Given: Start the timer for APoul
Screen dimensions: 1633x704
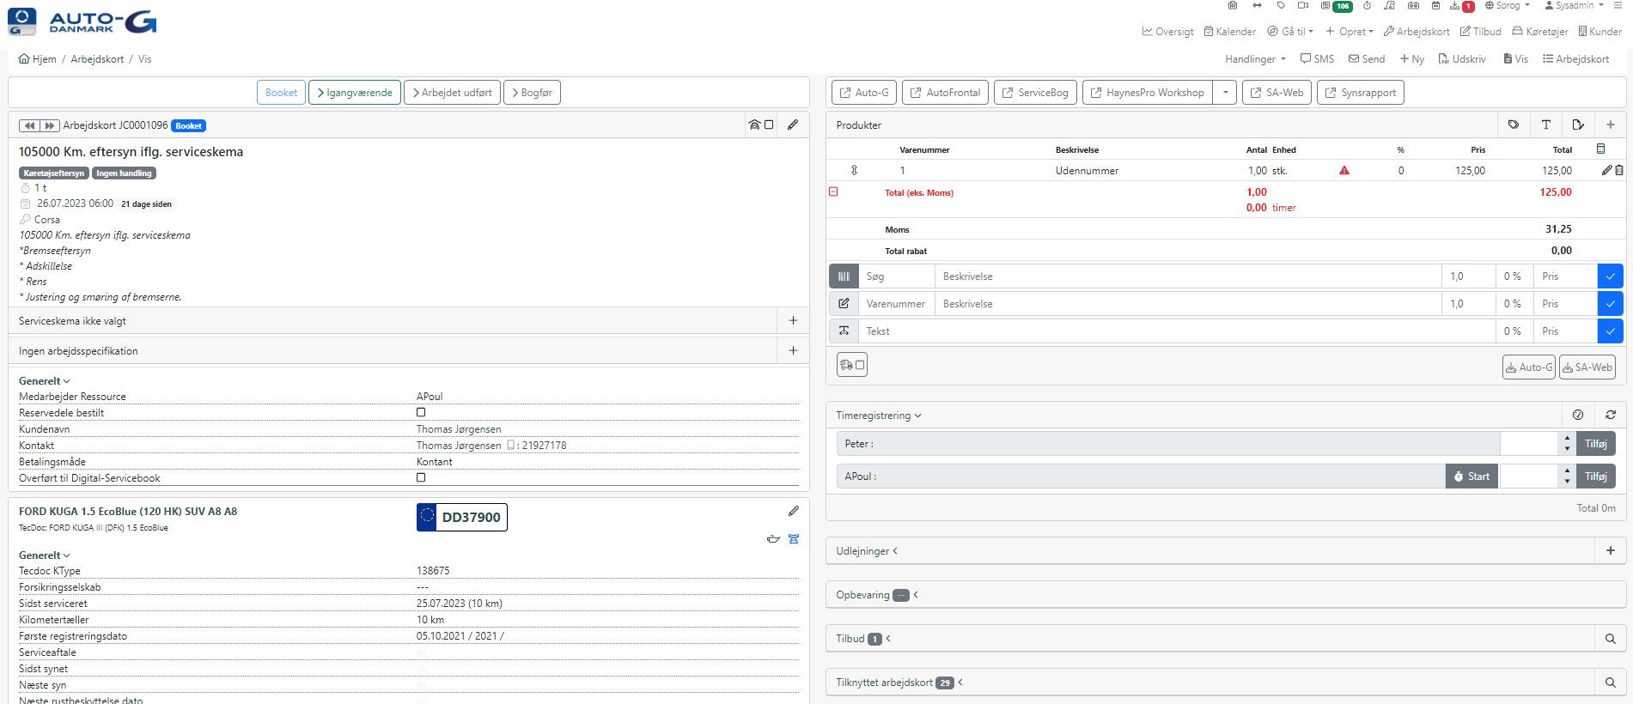Looking at the screenshot, I should [x=1472, y=476].
